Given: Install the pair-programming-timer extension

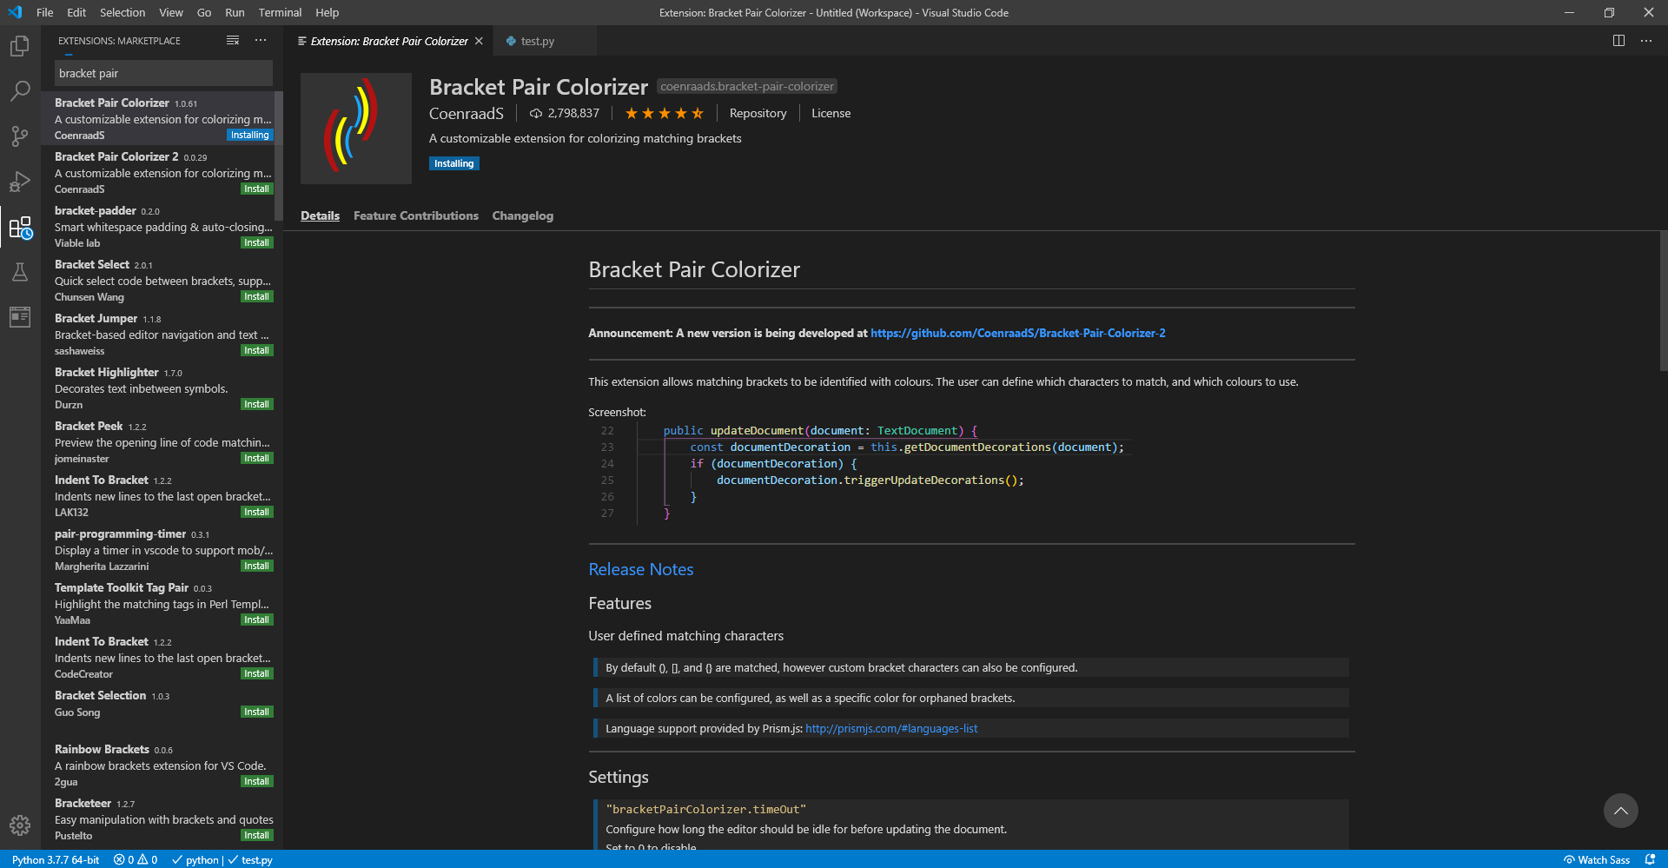Looking at the screenshot, I should pos(256,566).
